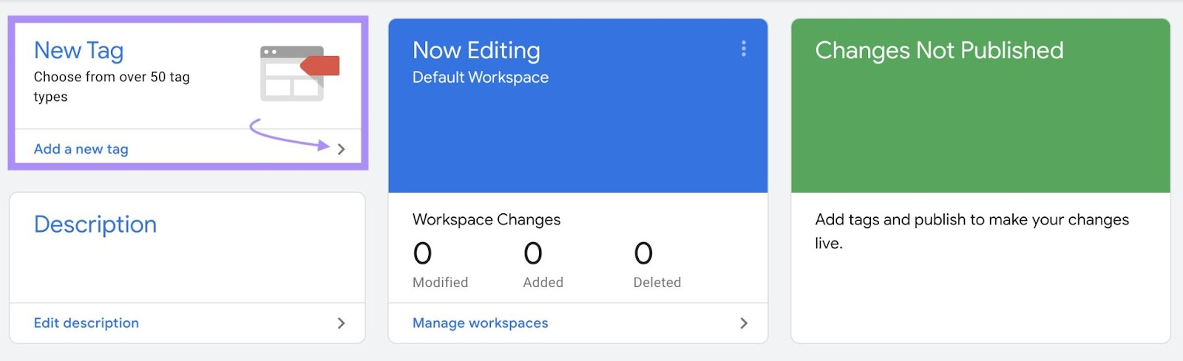The image size is (1183, 361).
Task: Open the three-dot menu on Now Editing card
Action: (x=743, y=49)
